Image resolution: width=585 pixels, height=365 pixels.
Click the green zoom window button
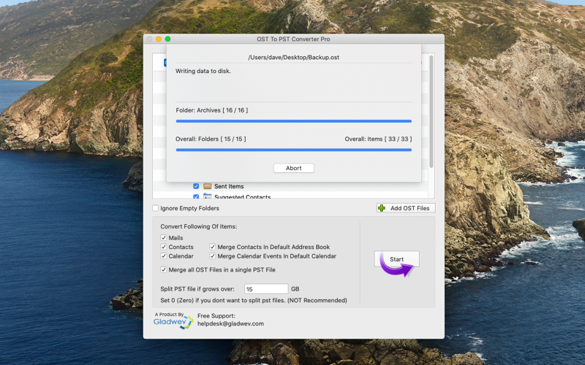[x=168, y=39]
